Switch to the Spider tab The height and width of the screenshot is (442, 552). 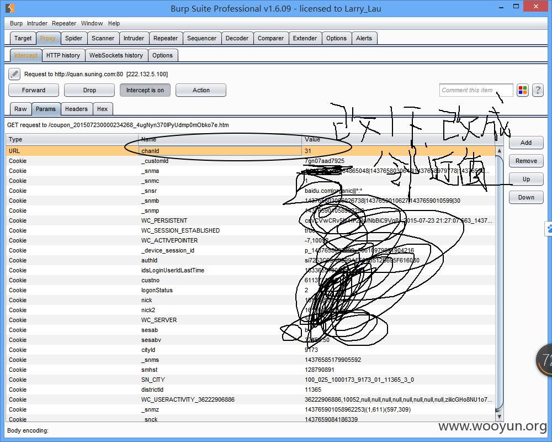(x=73, y=39)
